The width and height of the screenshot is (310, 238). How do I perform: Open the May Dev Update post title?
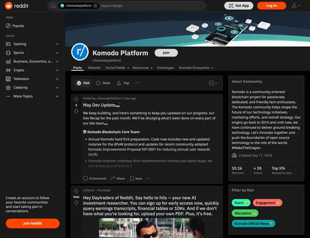point(101,105)
